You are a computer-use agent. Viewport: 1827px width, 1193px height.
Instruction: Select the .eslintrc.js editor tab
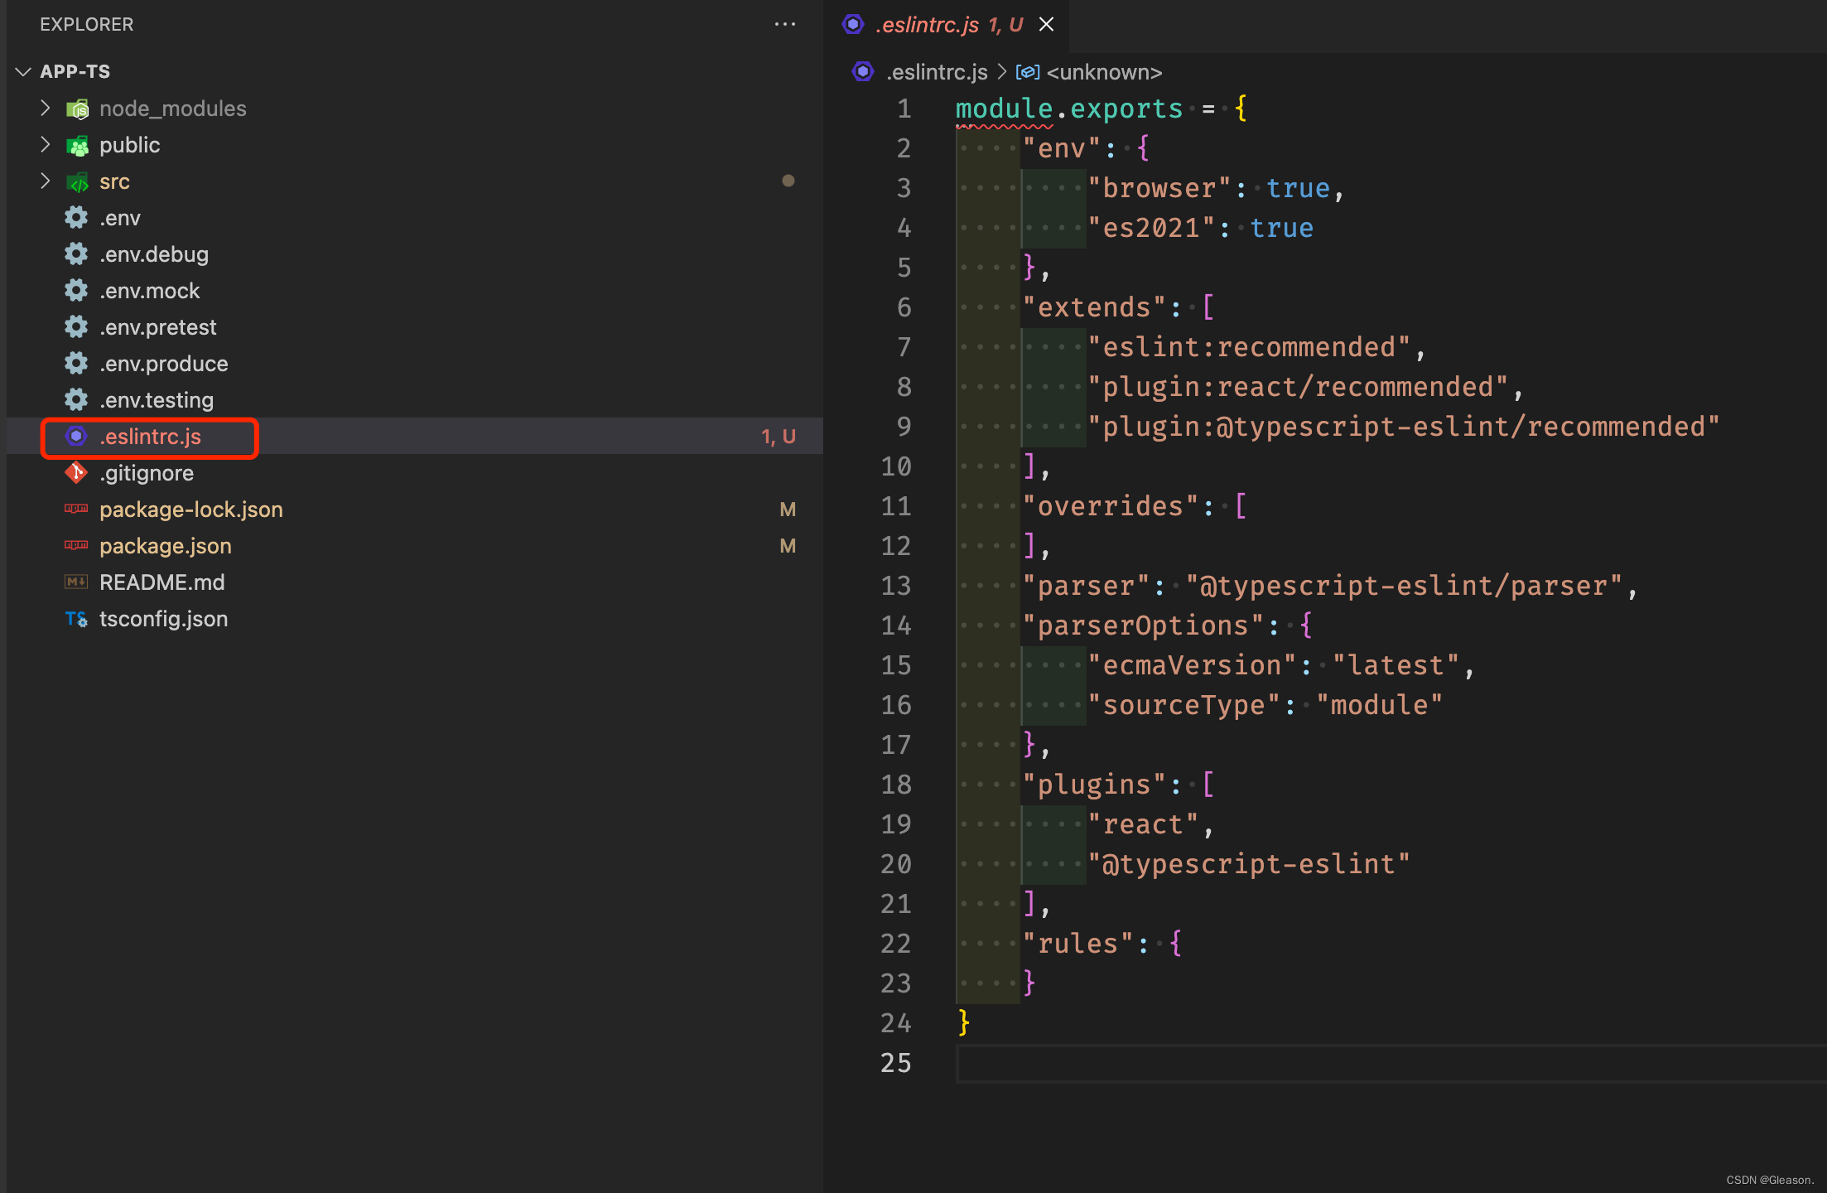(x=947, y=26)
